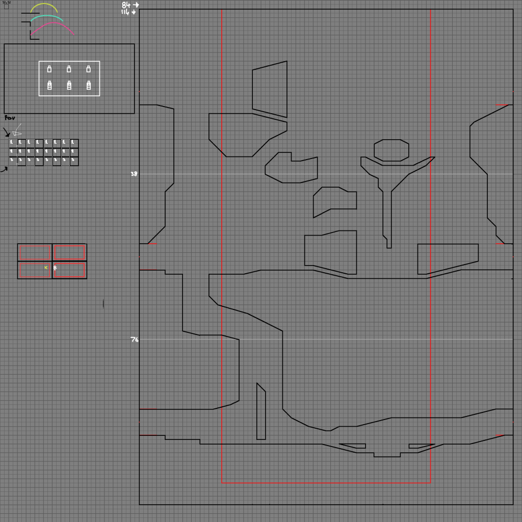Select the top-left cell of the numbered grid
Image resolution: width=522 pixels, height=522 pixels.
click(13, 143)
